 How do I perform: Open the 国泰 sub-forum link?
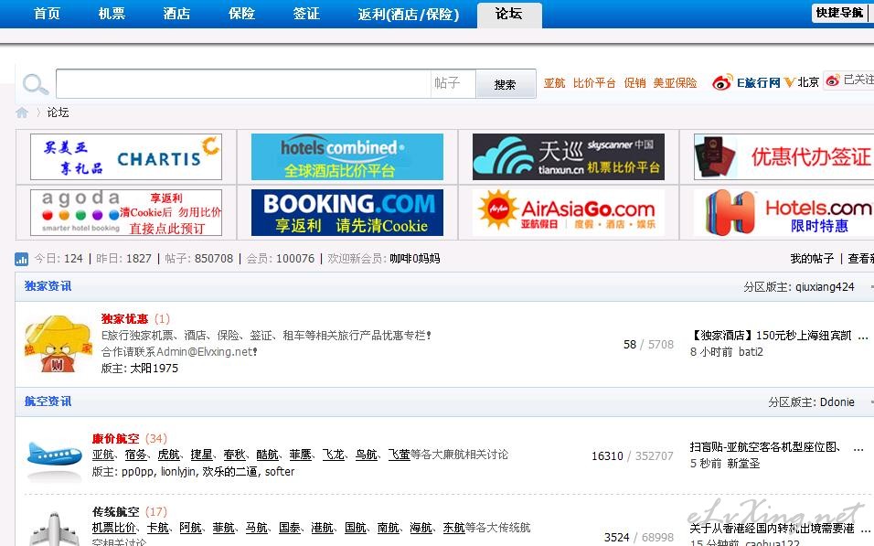tap(290, 528)
